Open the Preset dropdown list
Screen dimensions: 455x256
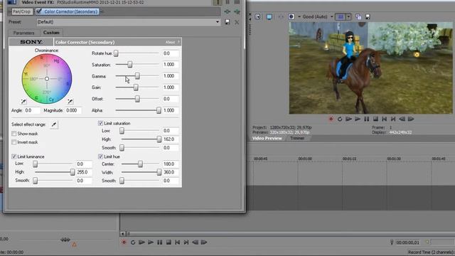218,22
